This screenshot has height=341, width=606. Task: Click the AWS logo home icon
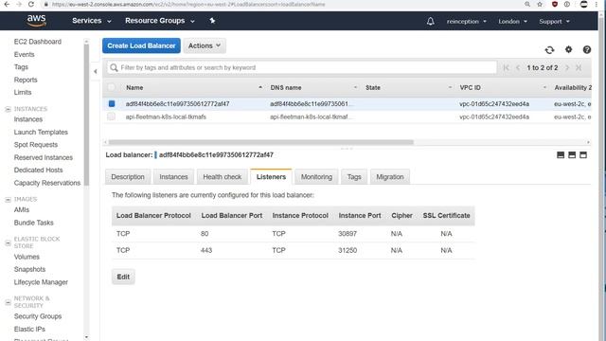(x=36, y=21)
